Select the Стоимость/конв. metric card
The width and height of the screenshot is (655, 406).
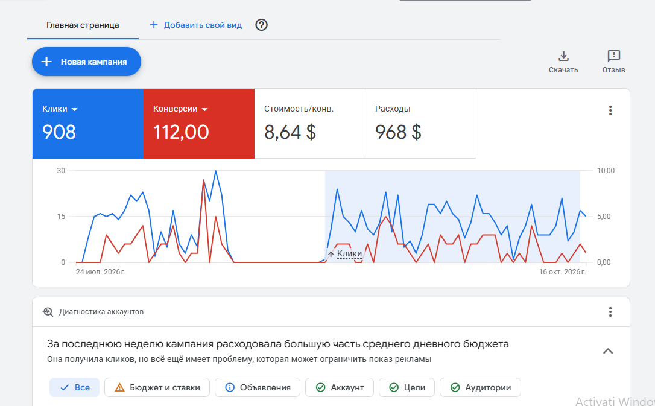click(309, 123)
